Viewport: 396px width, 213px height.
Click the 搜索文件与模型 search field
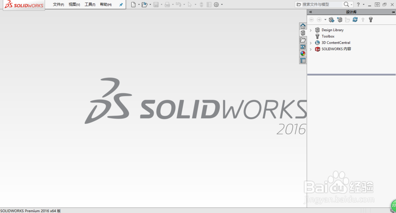(319, 4)
